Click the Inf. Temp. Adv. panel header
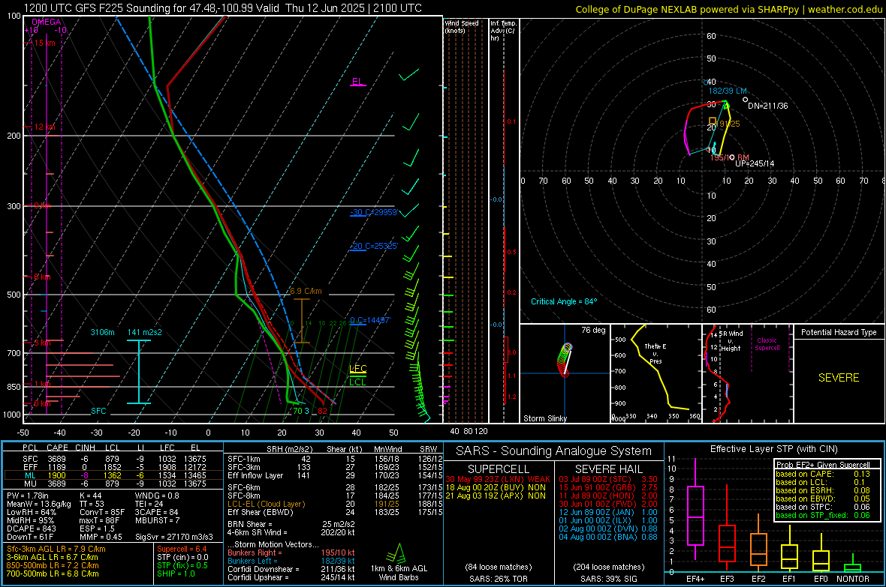The image size is (886, 587). (503, 31)
